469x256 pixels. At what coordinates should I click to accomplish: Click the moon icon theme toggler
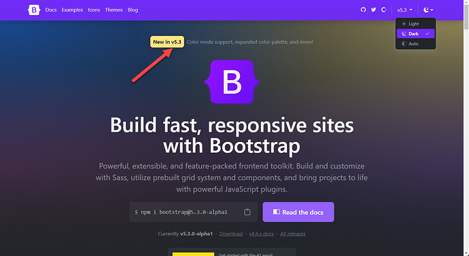tap(426, 10)
